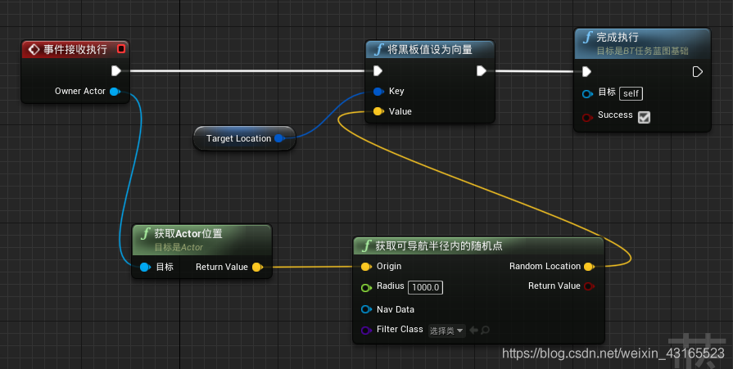Click the Random Location output pin

click(589, 267)
